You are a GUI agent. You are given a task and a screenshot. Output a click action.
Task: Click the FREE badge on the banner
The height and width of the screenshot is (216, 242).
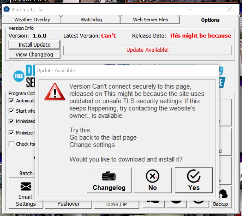coord(19,76)
